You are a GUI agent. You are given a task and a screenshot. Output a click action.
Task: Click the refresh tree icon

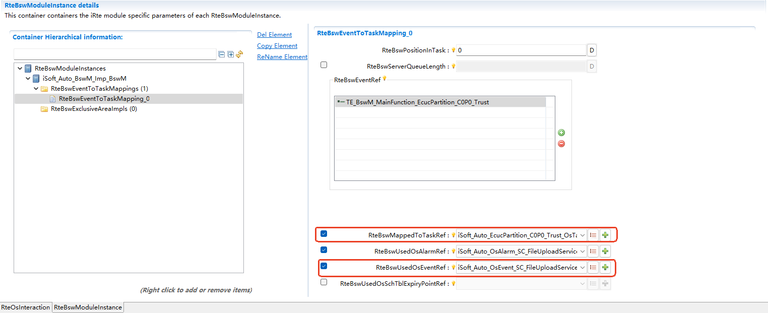tap(239, 54)
